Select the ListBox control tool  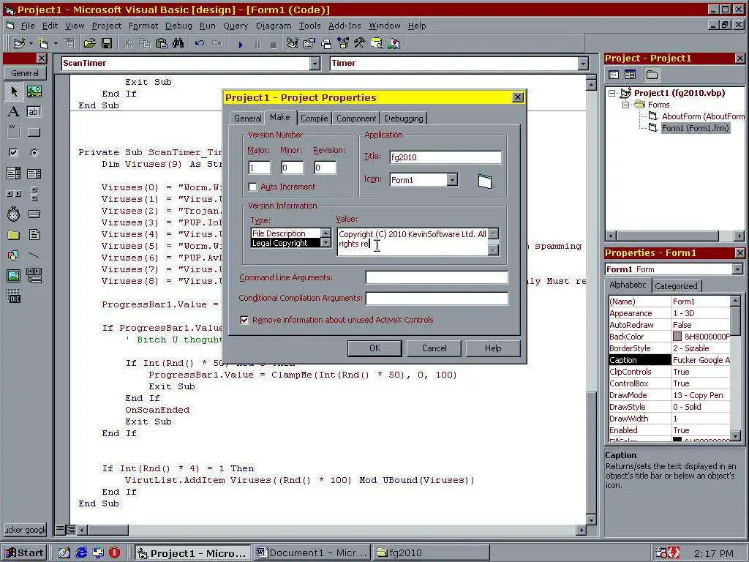(x=34, y=173)
